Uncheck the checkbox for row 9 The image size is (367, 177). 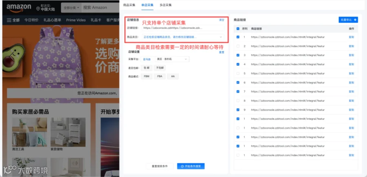238,110
